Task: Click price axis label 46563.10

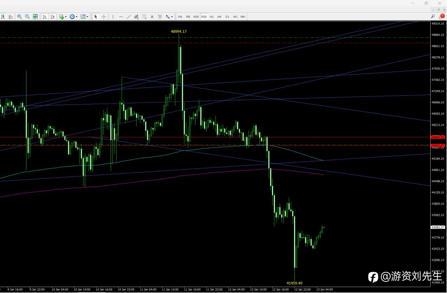Action: [x=438, y=113]
